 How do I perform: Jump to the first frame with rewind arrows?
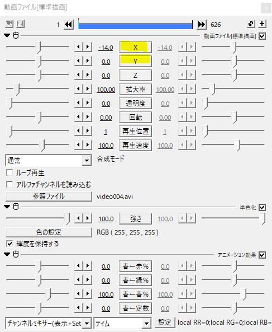tap(69, 25)
